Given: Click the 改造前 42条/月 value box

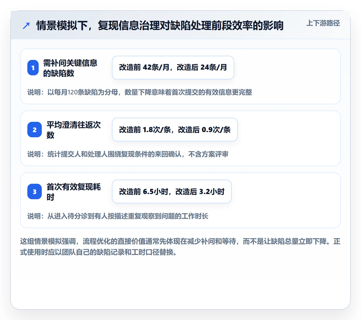Looking at the screenshot, I should coord(173,68).
